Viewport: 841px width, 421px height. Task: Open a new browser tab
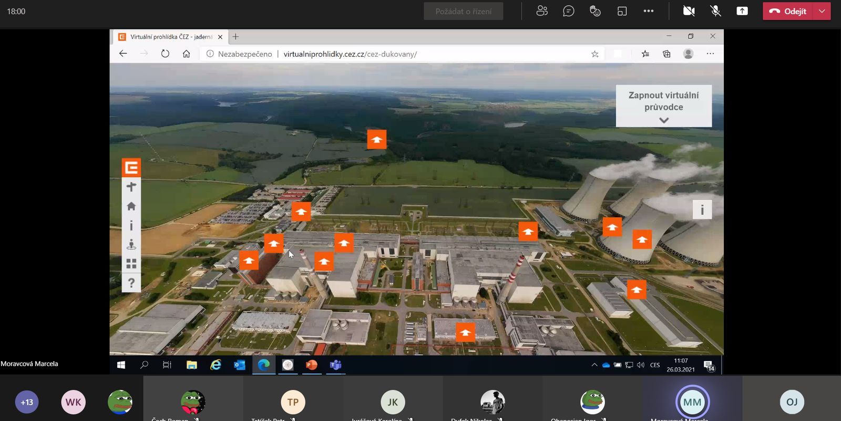click(x=235, y=37)
